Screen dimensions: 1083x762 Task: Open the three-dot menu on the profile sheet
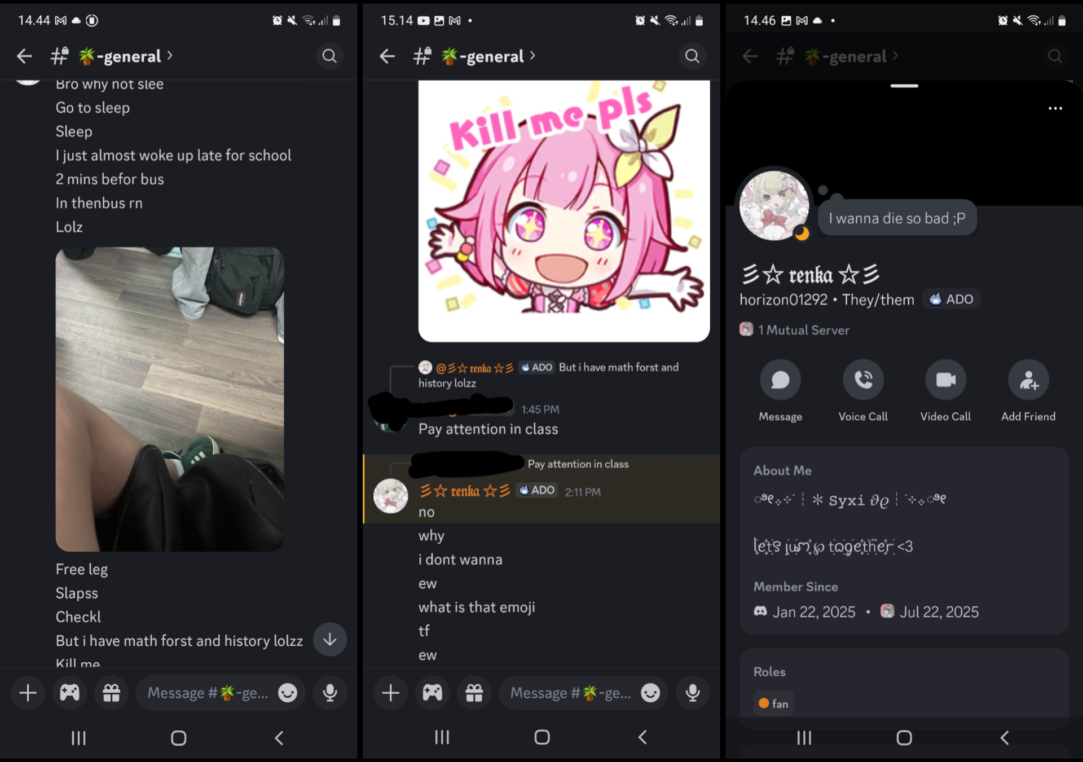(x=1055, y=108)
